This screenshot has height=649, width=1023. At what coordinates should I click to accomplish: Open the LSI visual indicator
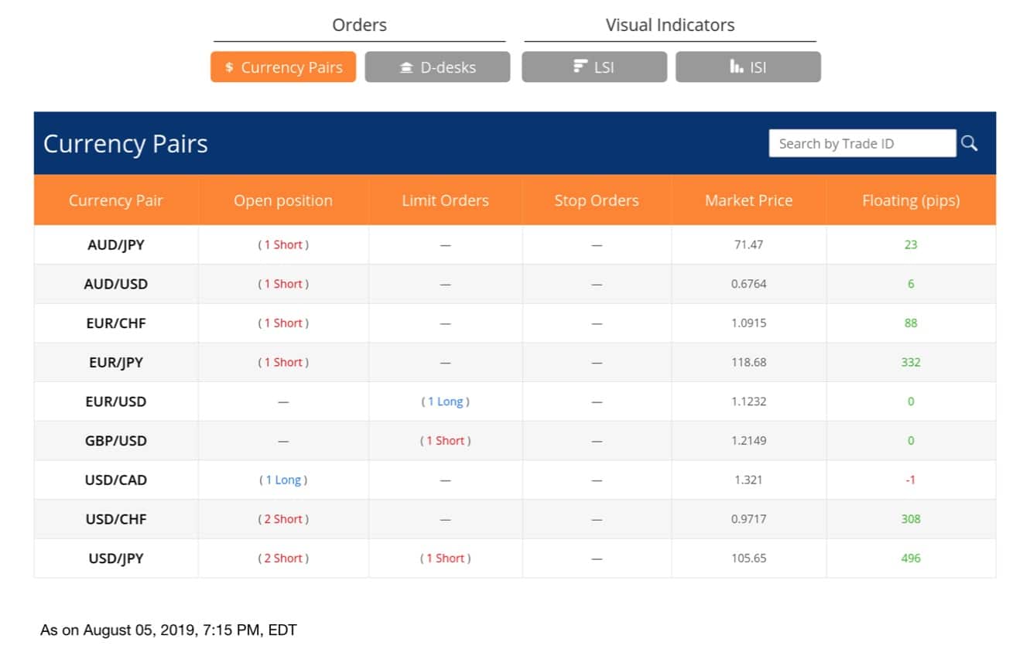[x=594, y=67]
